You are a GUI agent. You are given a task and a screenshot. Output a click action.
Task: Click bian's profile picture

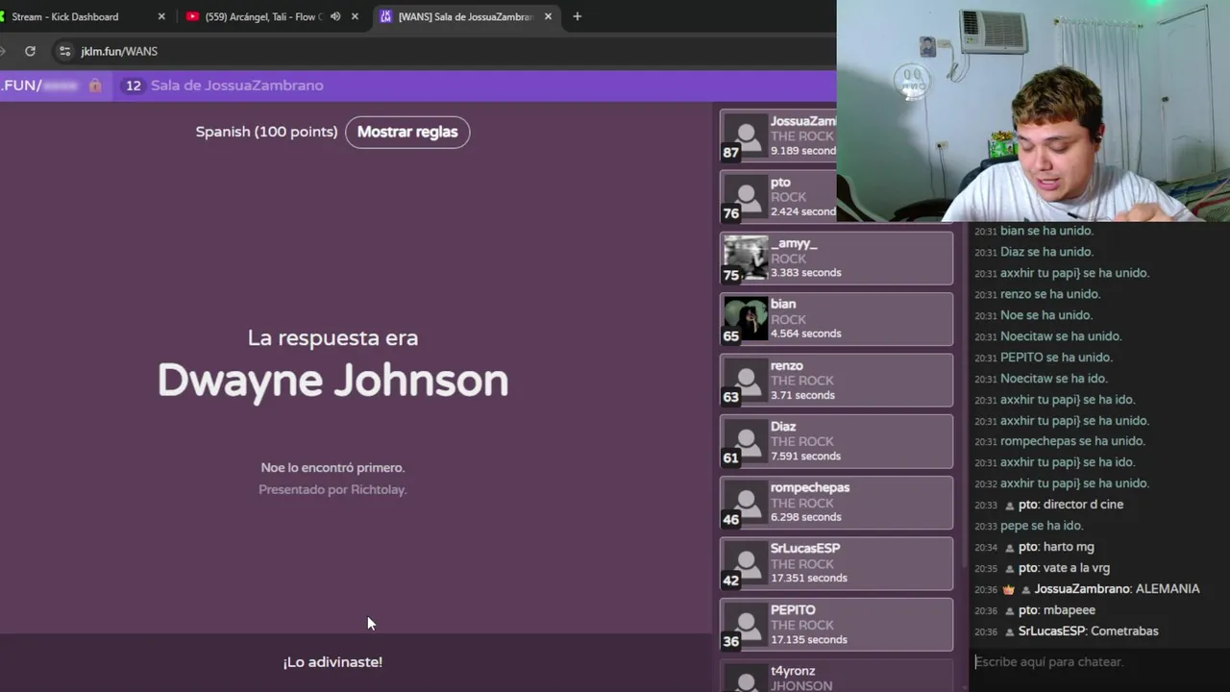[x=746, y=319]
